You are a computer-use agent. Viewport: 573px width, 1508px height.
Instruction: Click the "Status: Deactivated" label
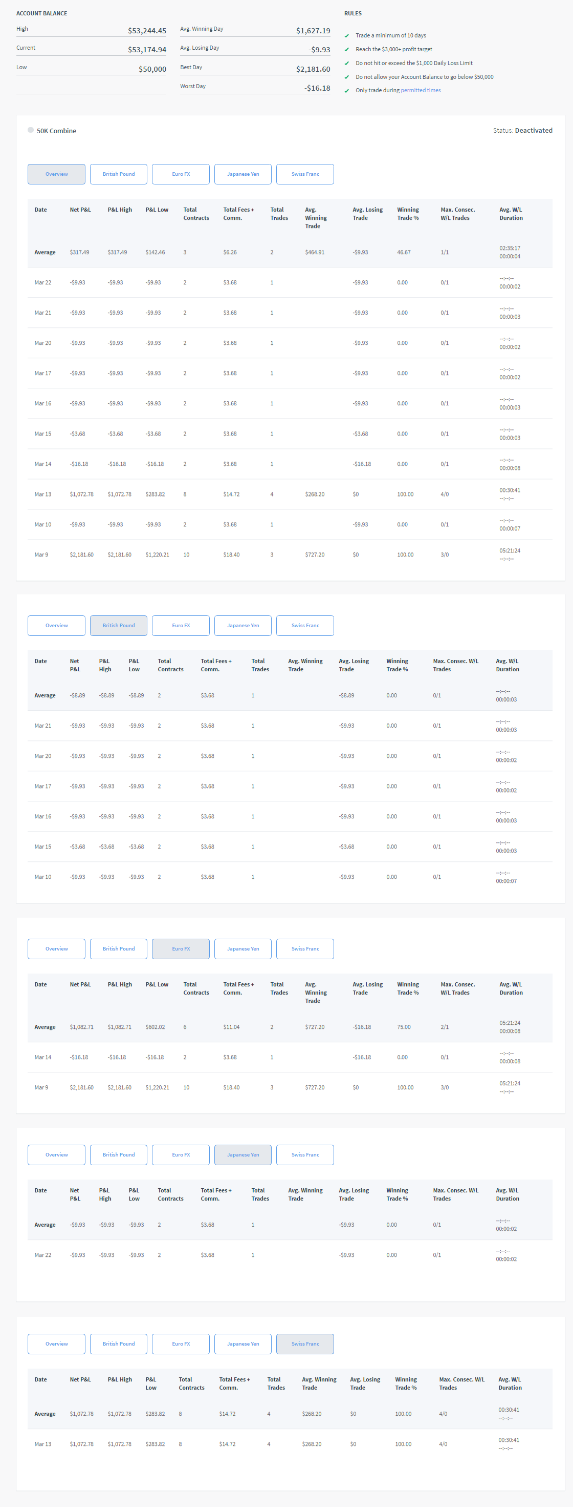coord(522,131)
